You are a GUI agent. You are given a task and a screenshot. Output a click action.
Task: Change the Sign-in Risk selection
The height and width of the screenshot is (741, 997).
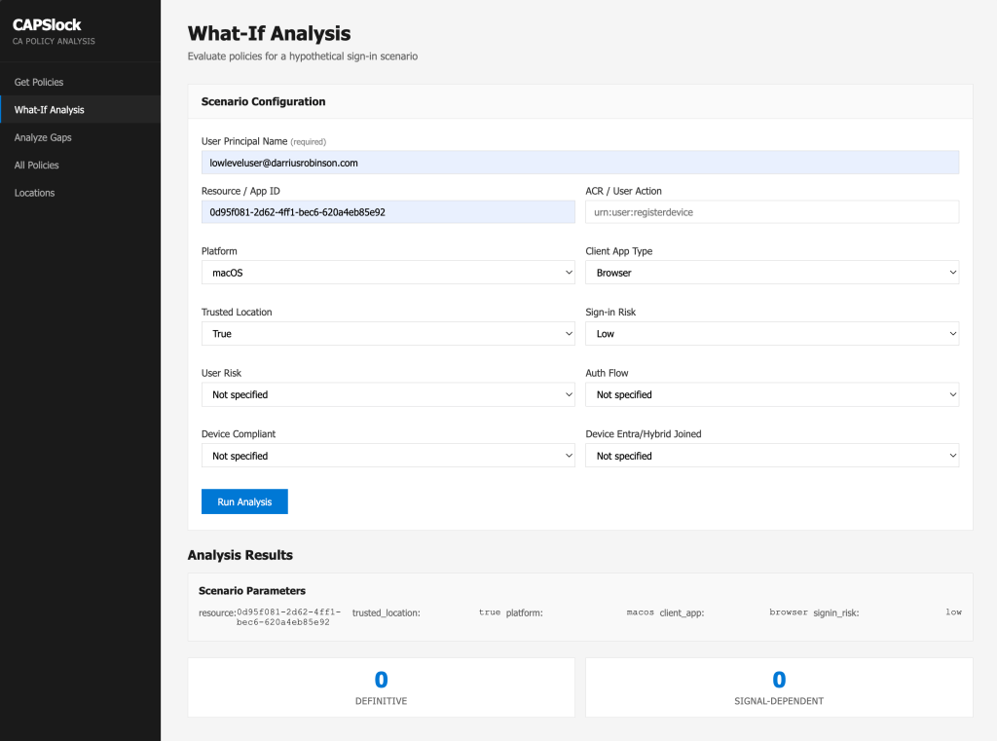coord(771,333)
